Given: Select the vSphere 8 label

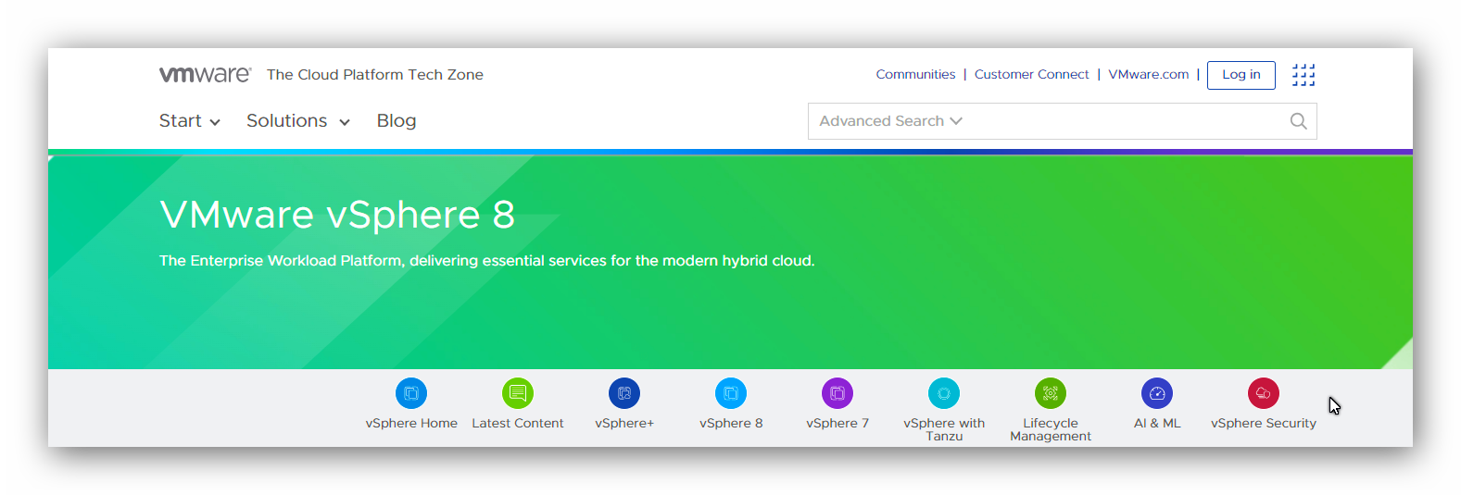Looking at the screenshot, I should [731, 423].
